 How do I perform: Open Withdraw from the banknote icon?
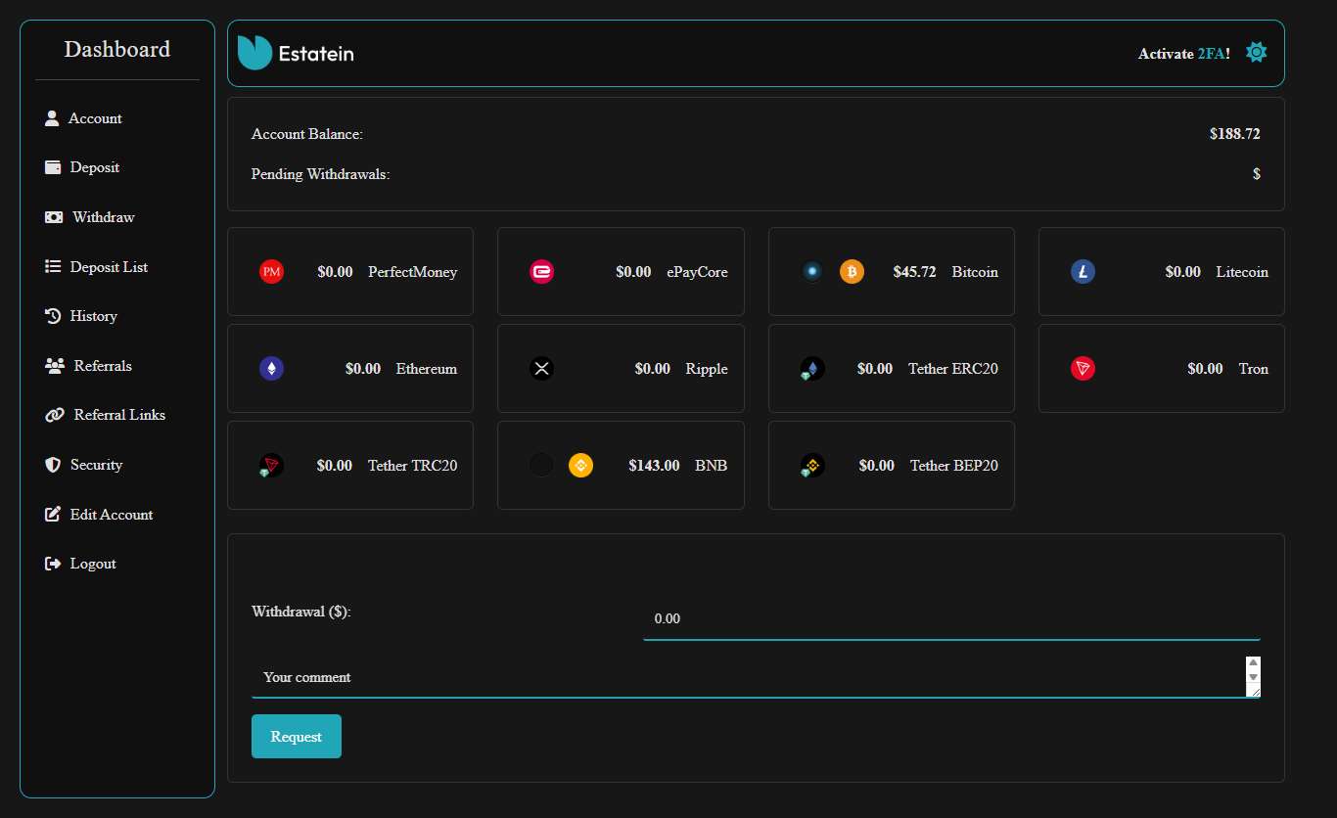coord(54,217)
